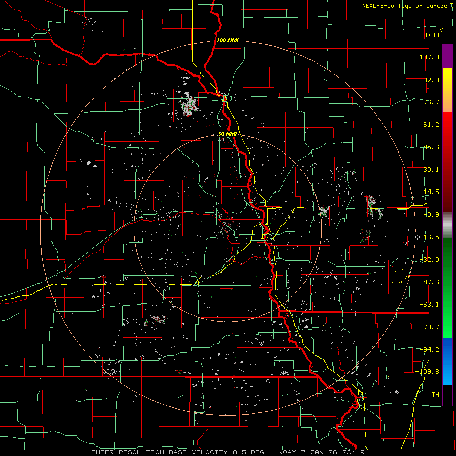This screenshot has width=456, height=456.
Task: Click the VEL legend title
Action: (x=445, y=30)
